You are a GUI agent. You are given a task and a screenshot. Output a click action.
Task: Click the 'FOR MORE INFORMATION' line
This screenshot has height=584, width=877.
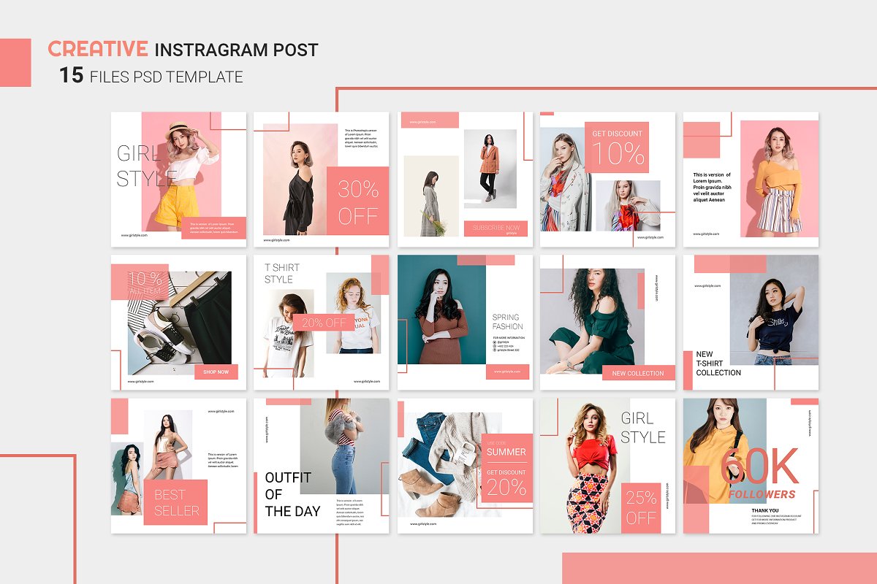[x=509, y=338]
